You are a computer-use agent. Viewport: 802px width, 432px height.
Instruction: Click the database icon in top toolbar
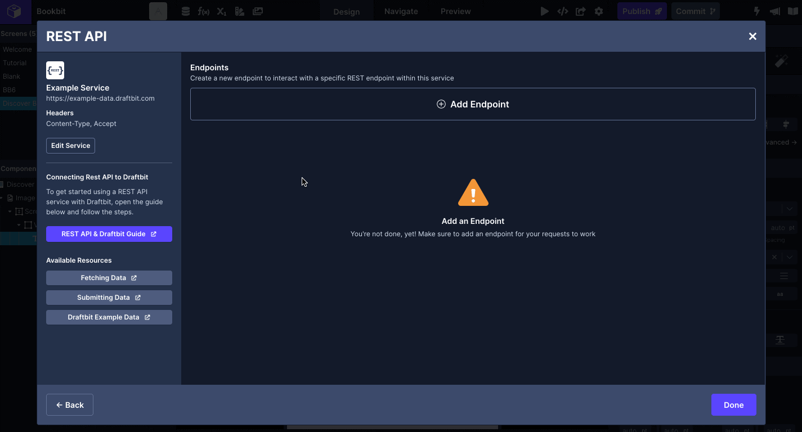pyautogui.click(x=186, y=11)
